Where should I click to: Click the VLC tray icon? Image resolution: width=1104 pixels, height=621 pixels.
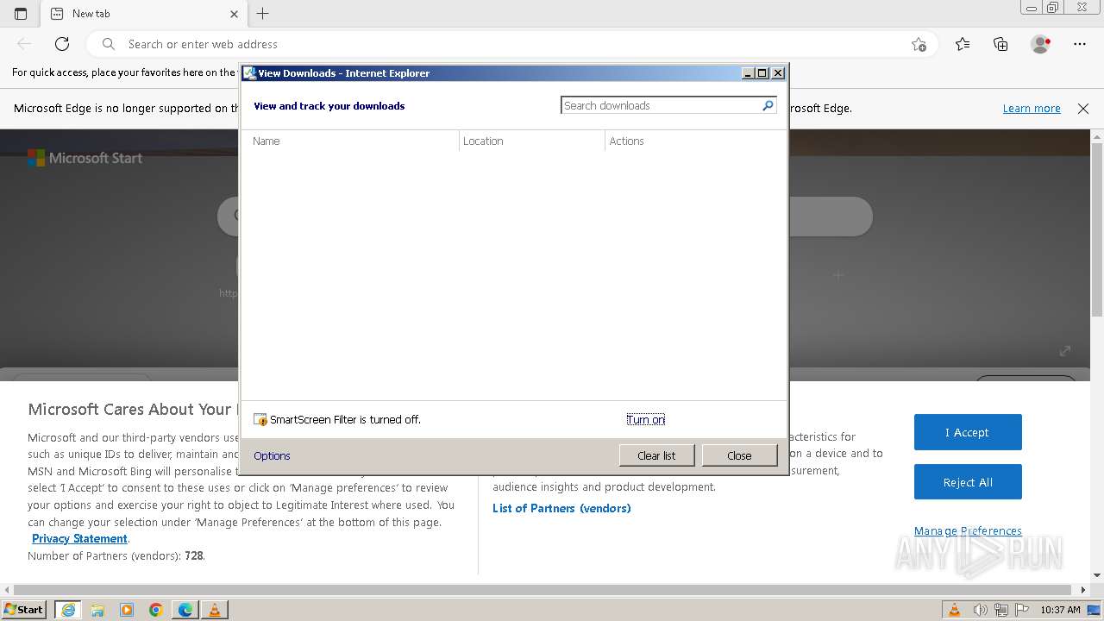click(954, 610)
